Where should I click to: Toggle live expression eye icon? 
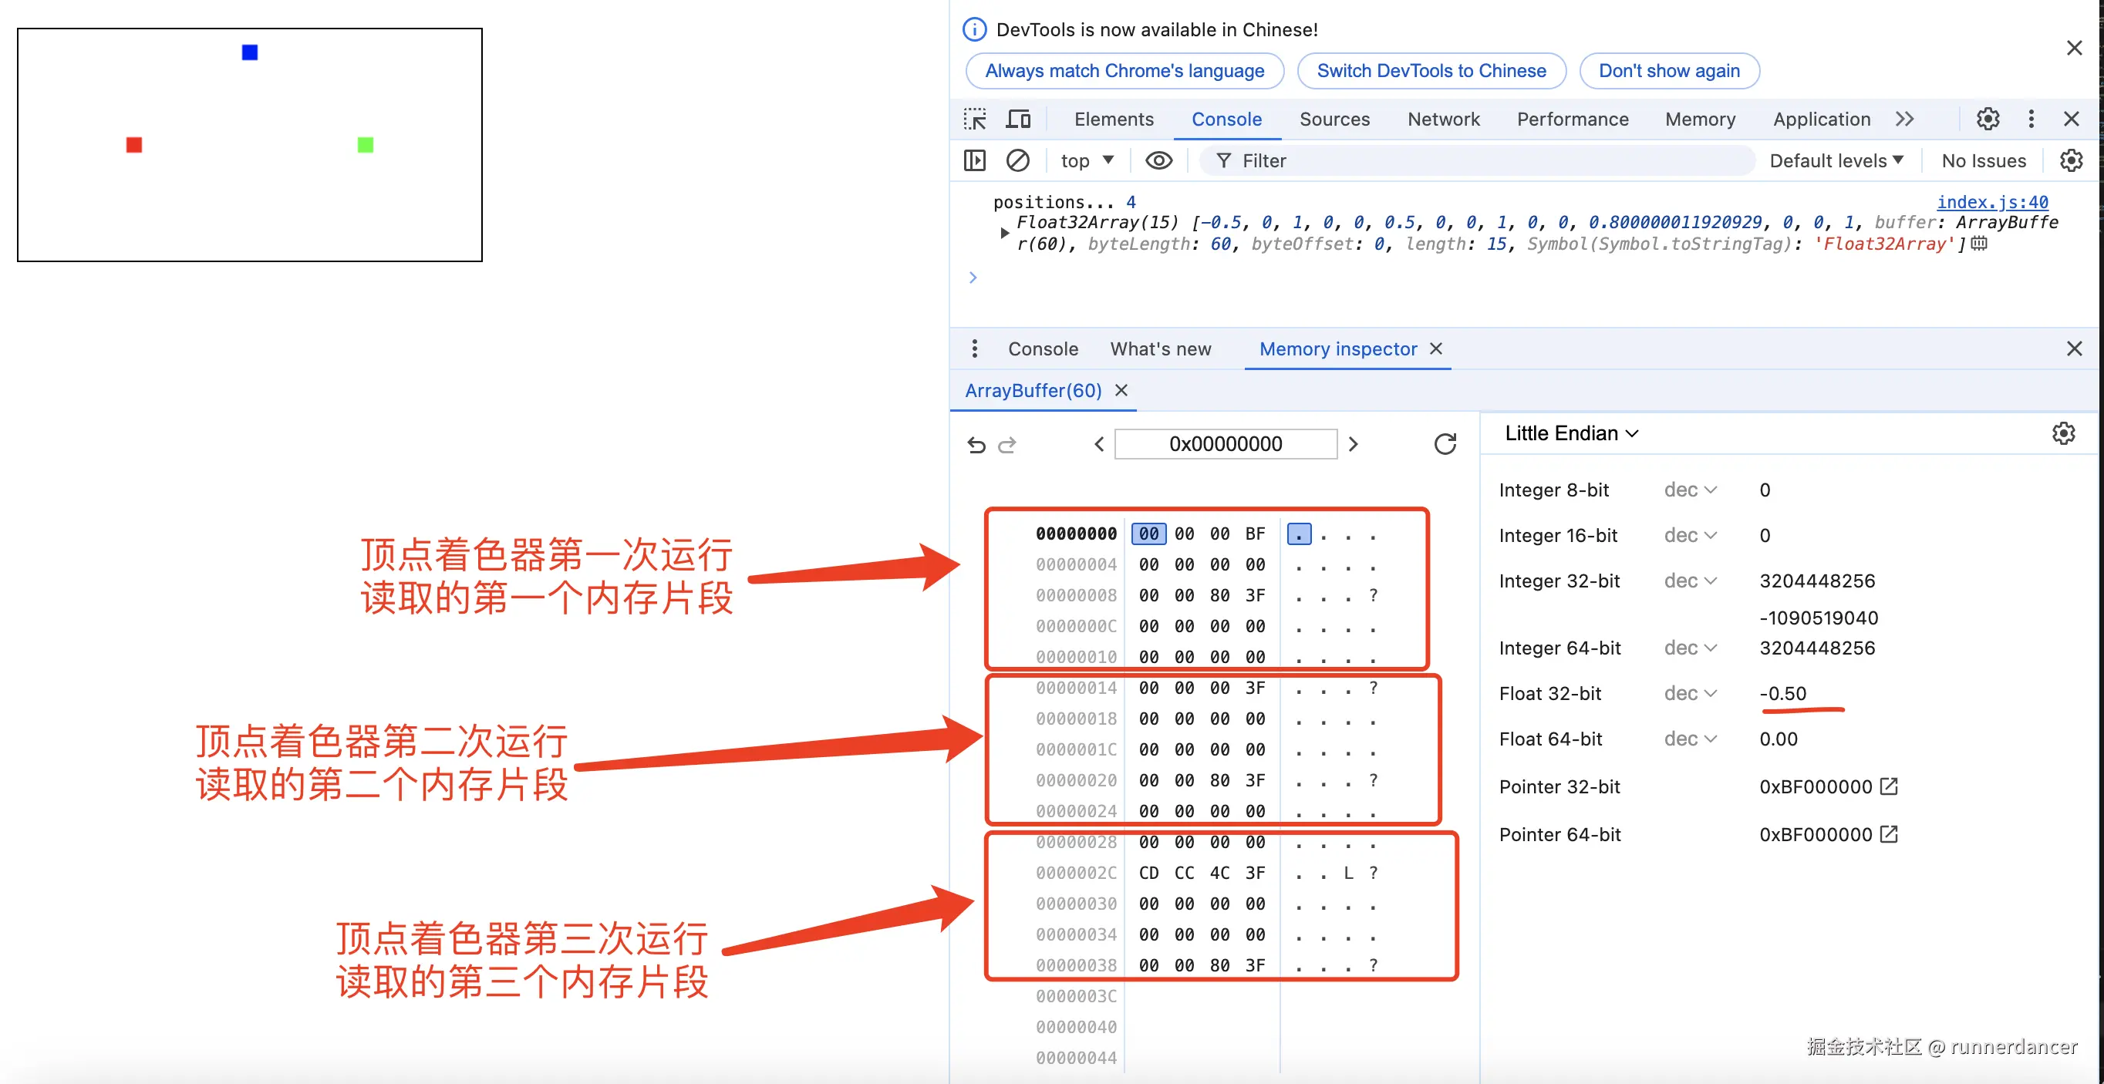point(1158,161)
